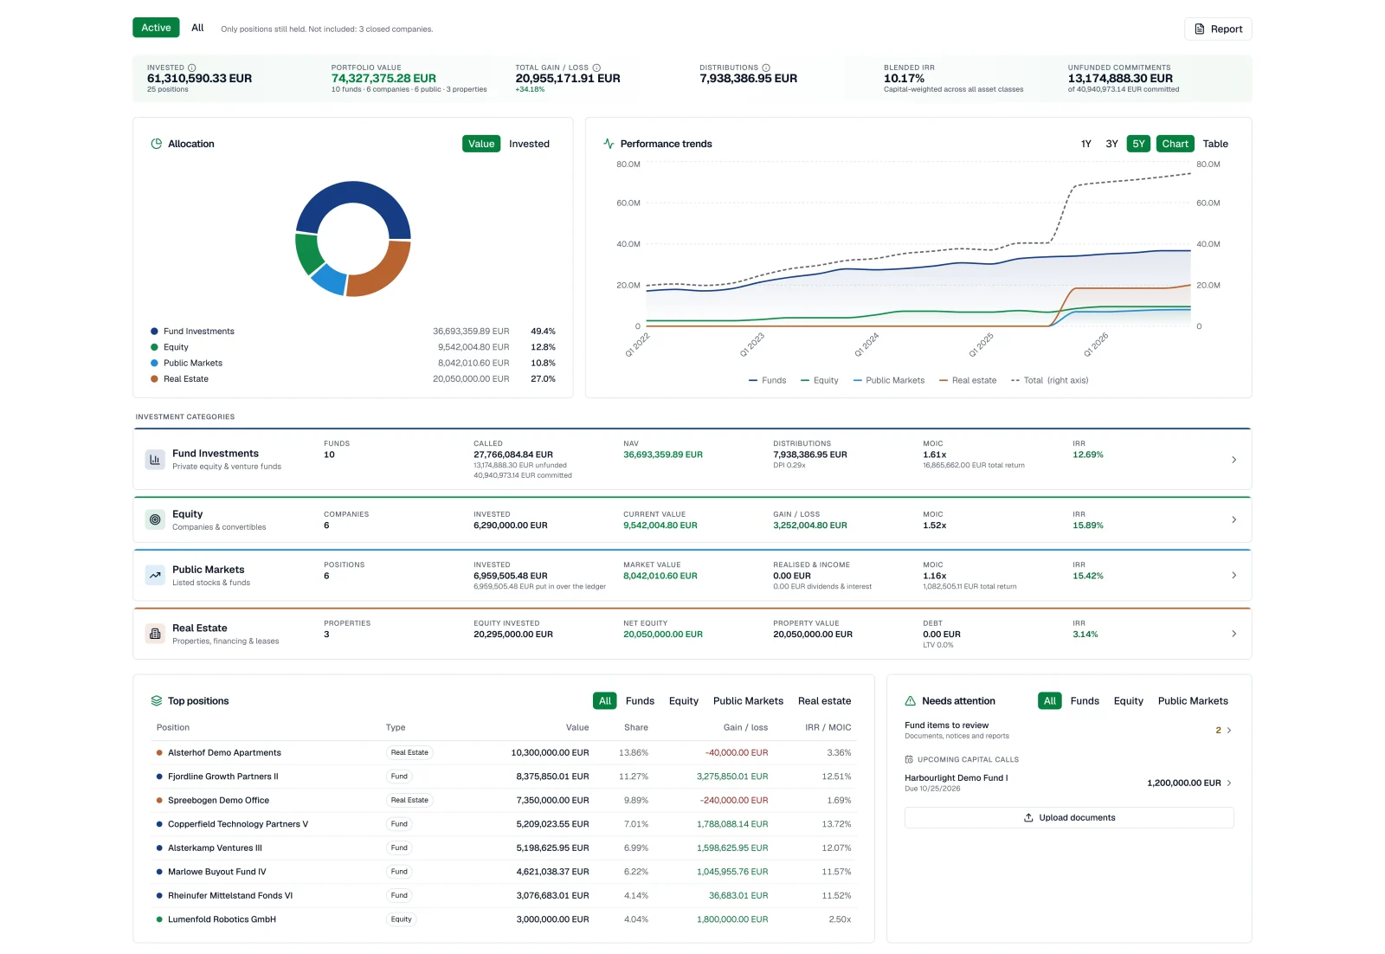Filter Needs attention by Funds
Viewport: 1385px width, 954px height.
tap(1085, 701)
